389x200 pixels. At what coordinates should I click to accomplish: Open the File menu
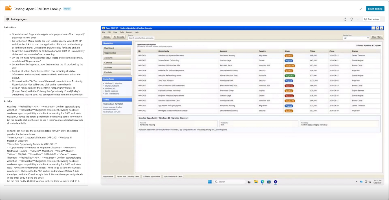[x=104, y=32]
